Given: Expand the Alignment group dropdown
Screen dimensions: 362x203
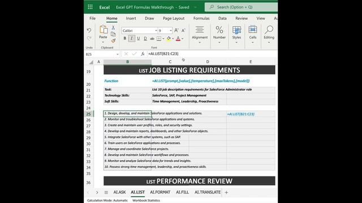Looking at the screenshot, I should (200, 43).
